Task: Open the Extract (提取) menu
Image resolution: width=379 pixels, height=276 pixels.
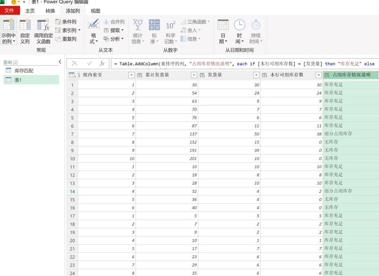Action: [x=114, y=30]
